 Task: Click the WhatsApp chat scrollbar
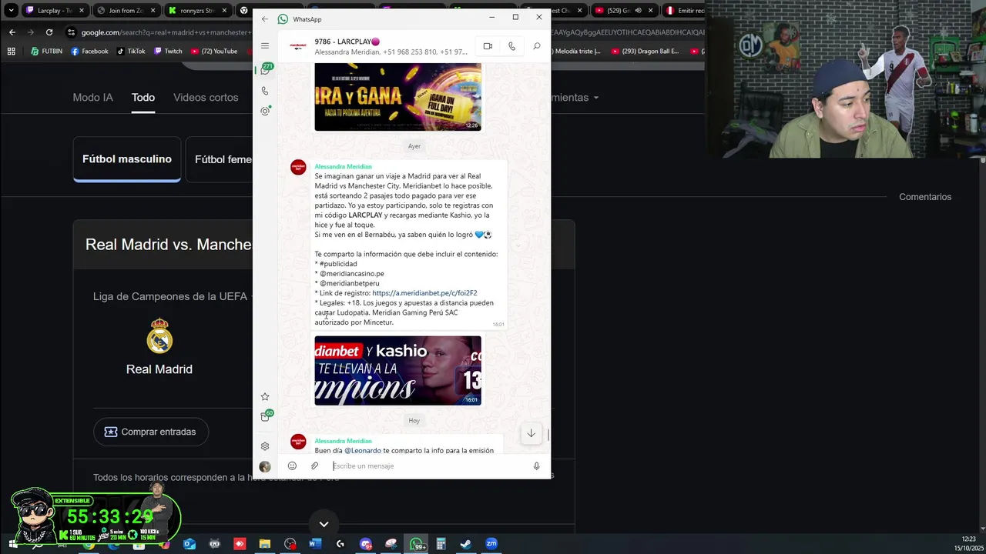(x=548, y=435)
